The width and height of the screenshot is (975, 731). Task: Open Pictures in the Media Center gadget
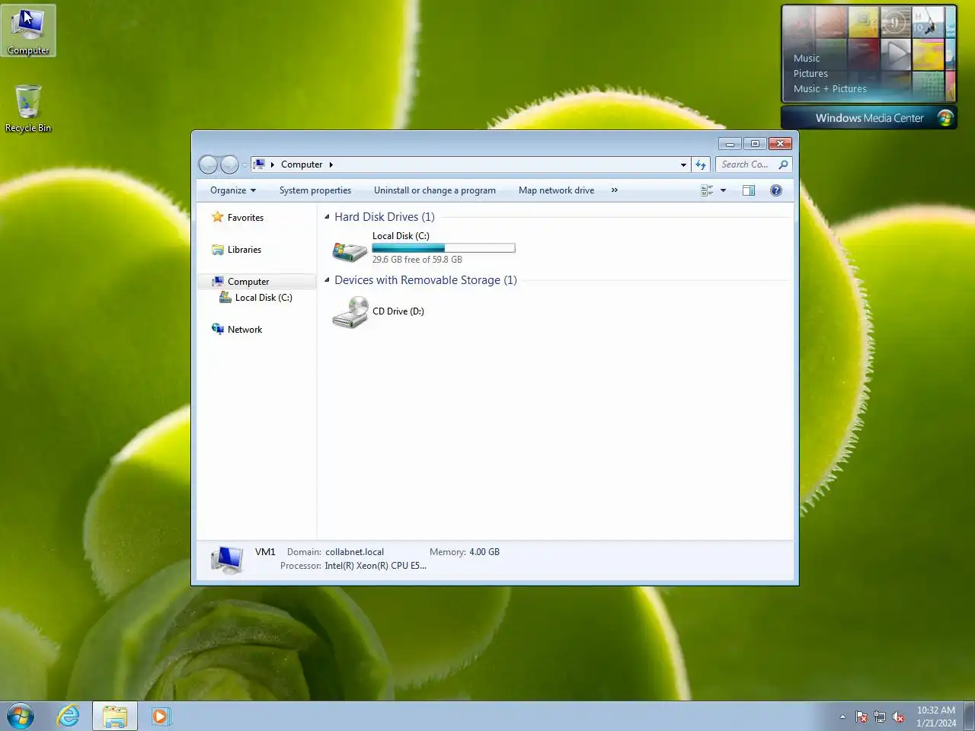pyautogui.click(x=810, y=74)
